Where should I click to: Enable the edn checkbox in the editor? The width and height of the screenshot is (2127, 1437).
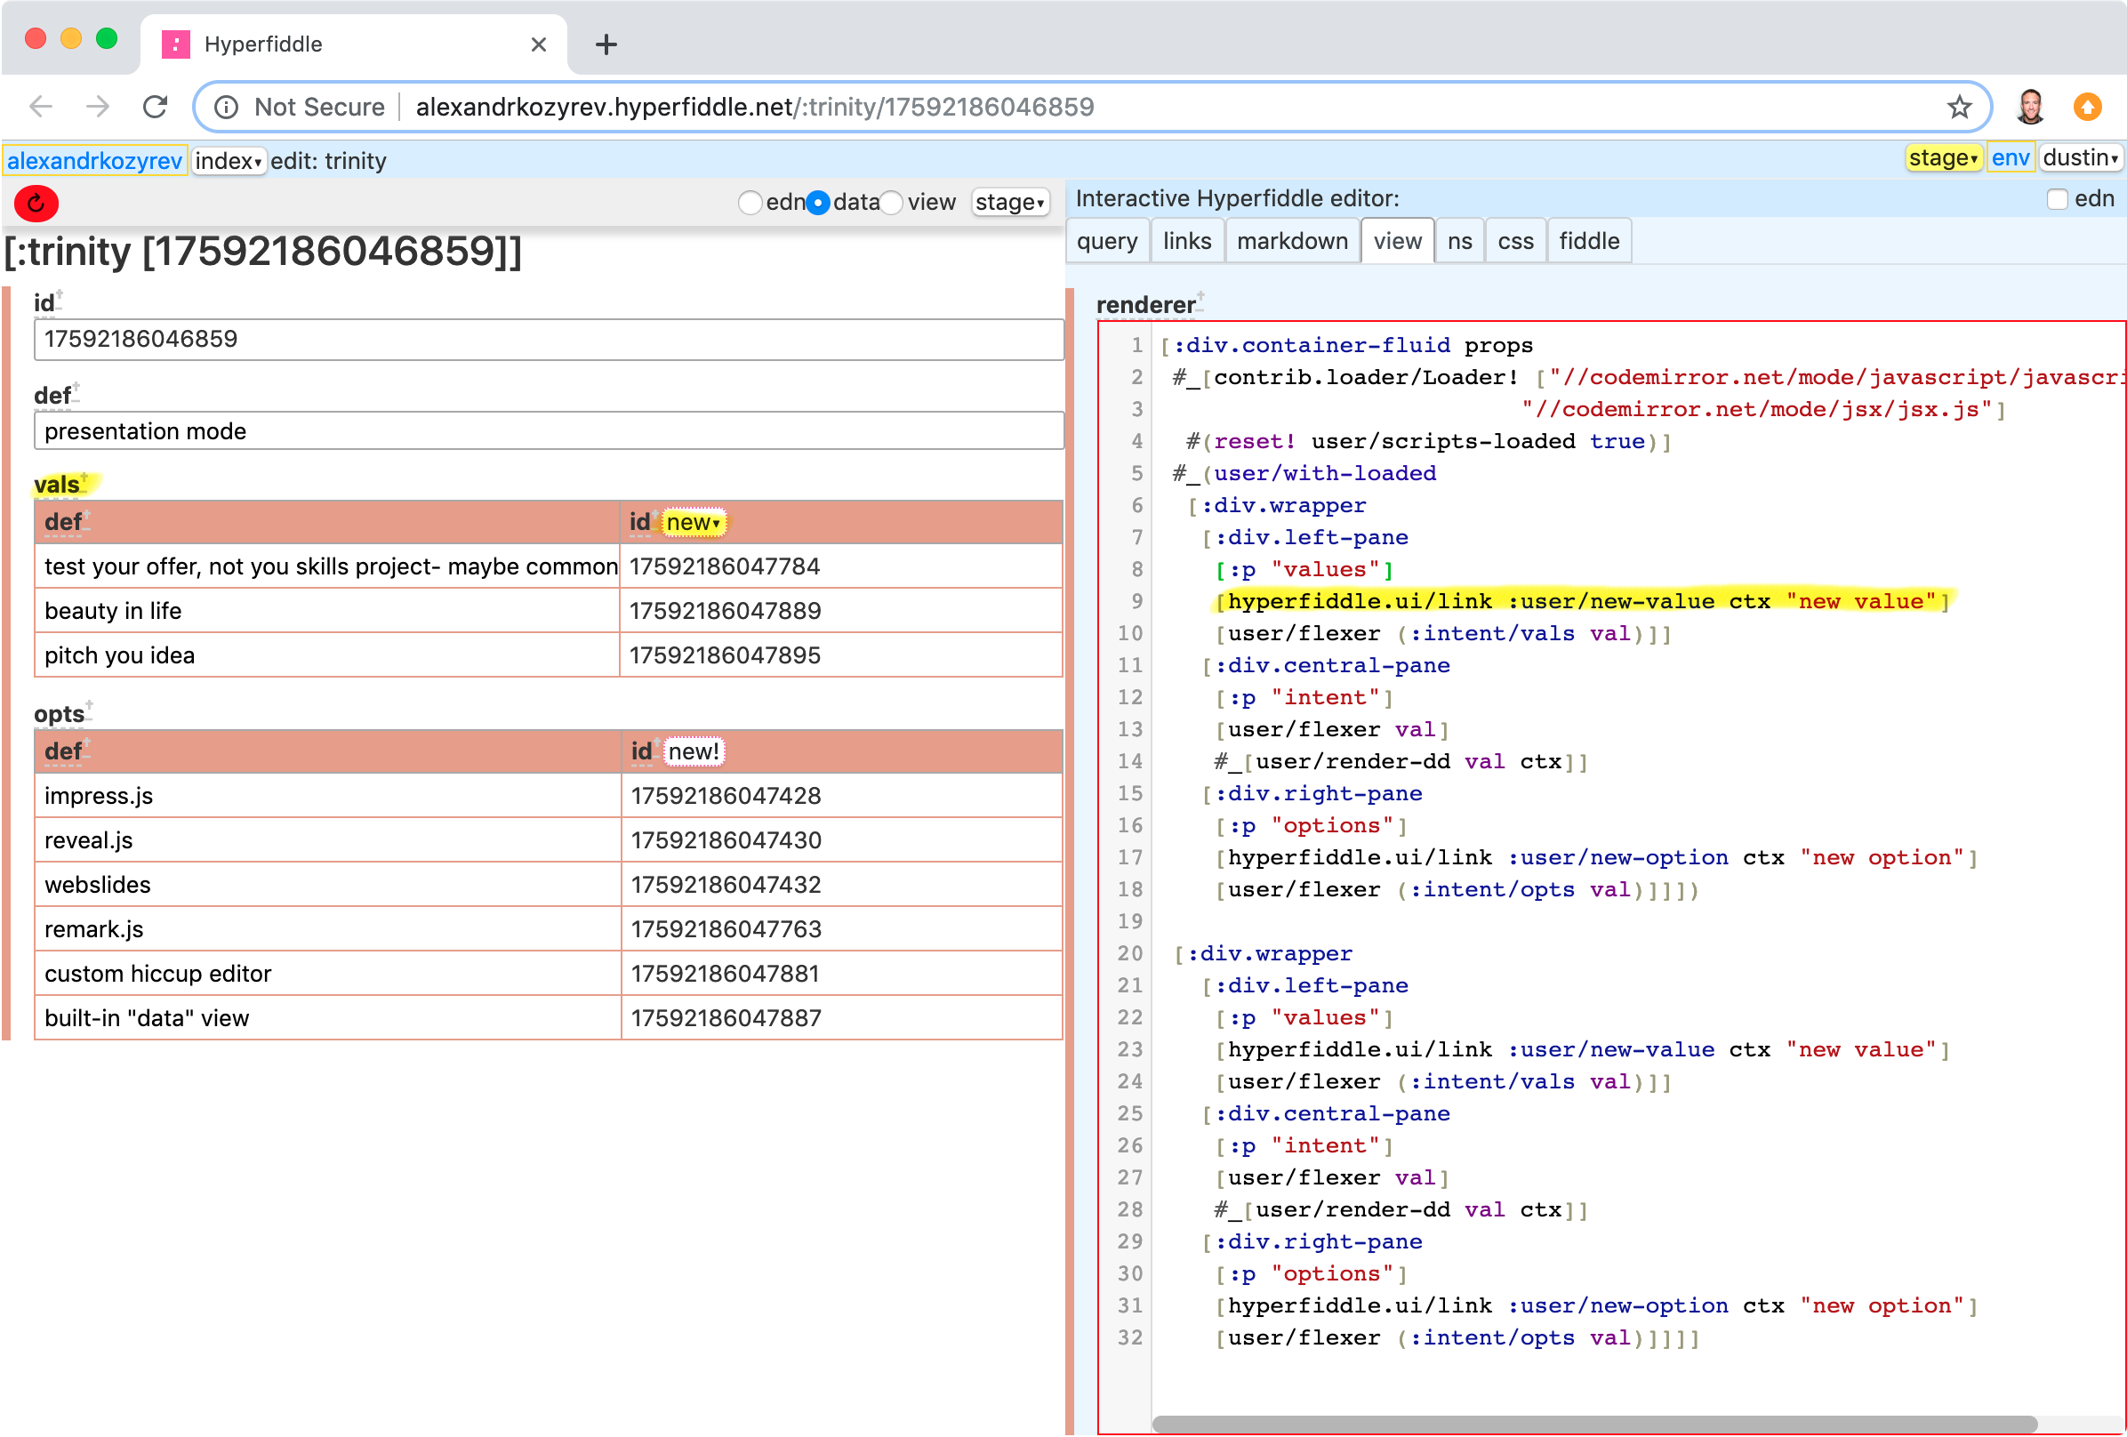(x=2057, y=198)
